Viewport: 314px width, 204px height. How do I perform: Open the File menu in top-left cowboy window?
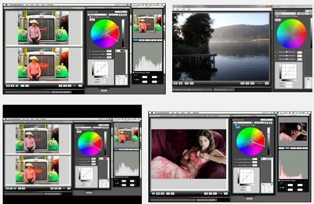[27, 4]
